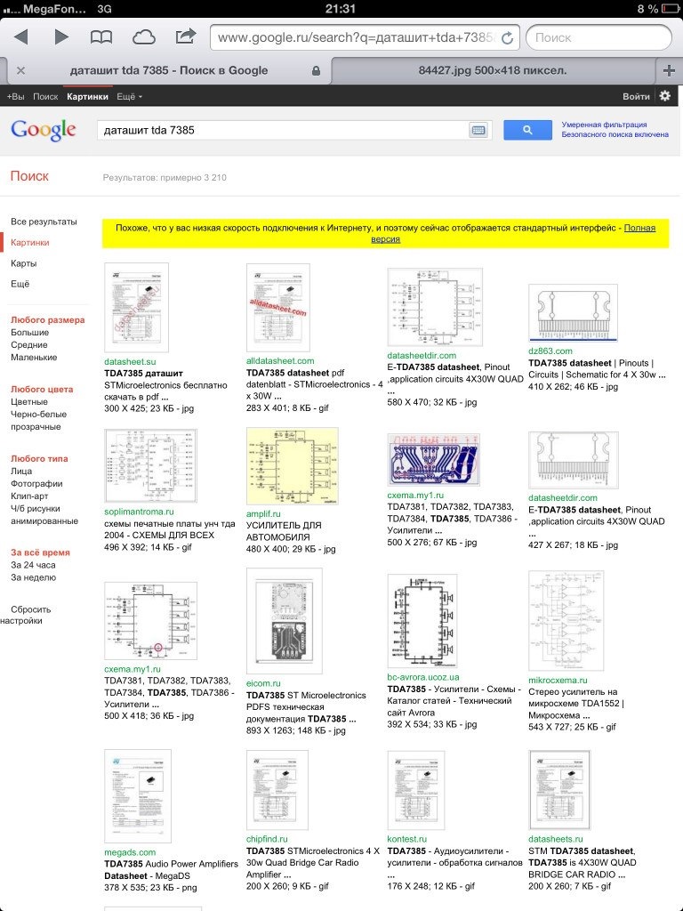Limit results to За неделю
The image size is (683, 911).
click(33, 577)
